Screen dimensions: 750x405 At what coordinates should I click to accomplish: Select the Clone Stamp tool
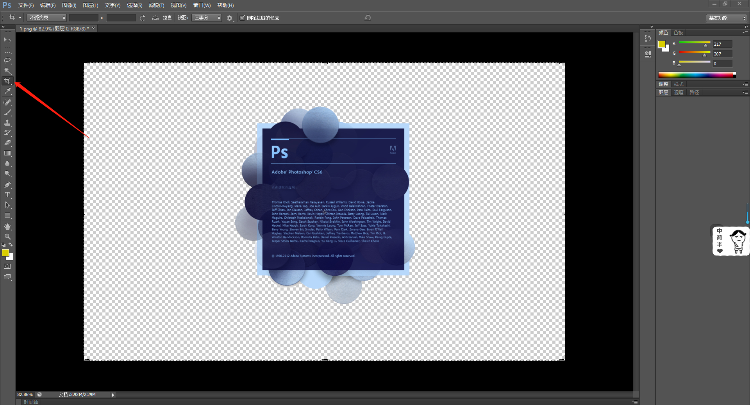pos(7,123)
